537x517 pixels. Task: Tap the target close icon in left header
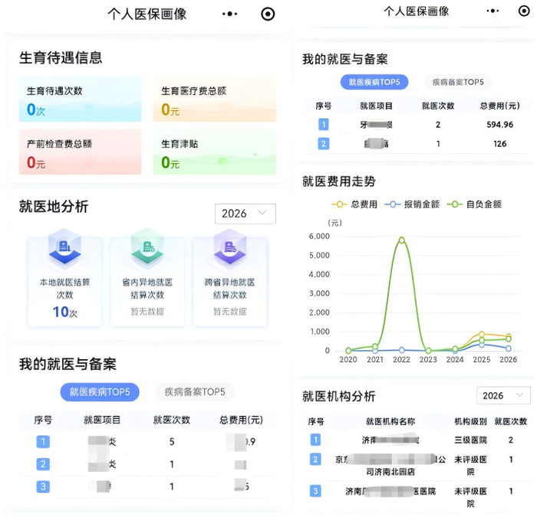click(268, 14)
